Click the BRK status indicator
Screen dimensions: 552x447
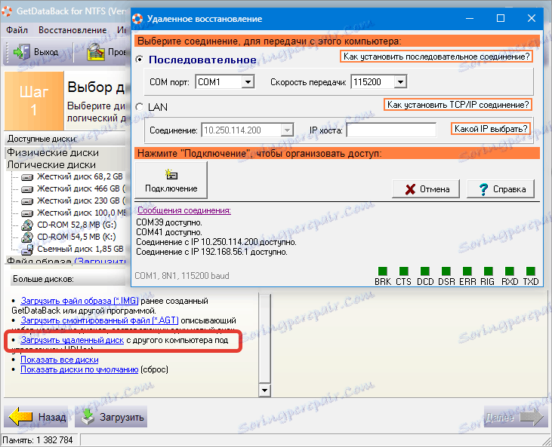[x=383, y=271]
